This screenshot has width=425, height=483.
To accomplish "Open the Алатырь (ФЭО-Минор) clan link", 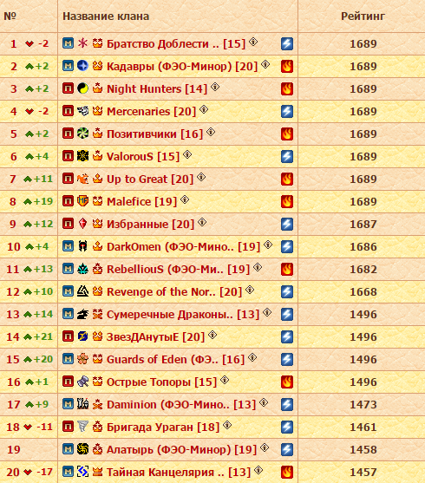I will pos(182,450).
